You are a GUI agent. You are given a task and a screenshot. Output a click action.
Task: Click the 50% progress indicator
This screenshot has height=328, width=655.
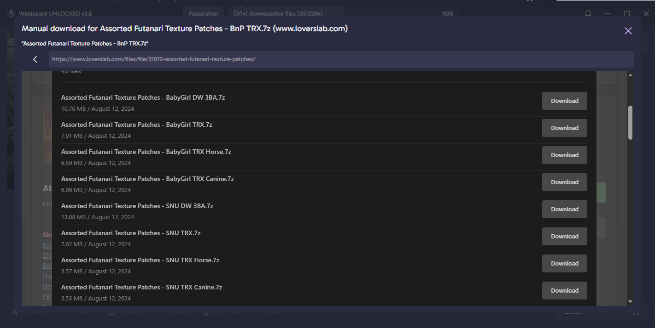pos(448,14)
